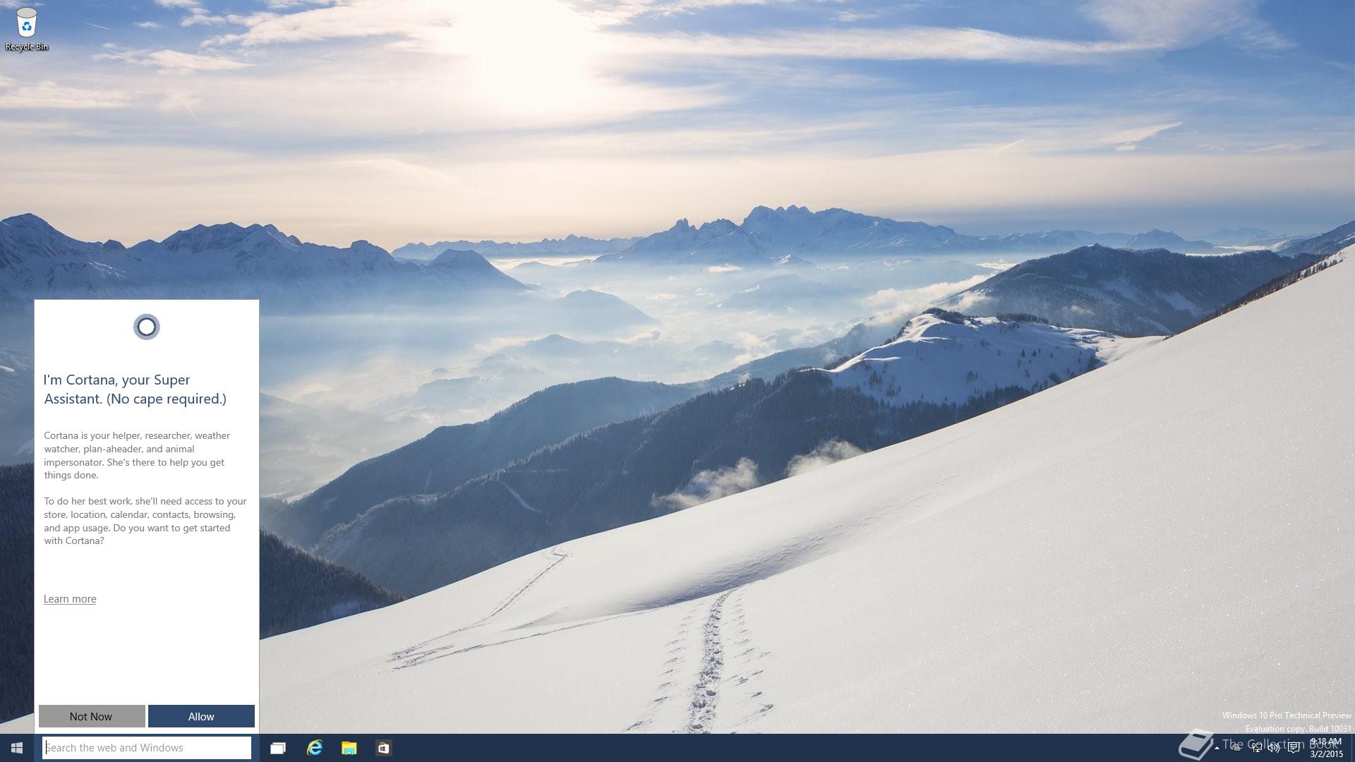Open File Explorer from the taskbar

click(x=349, y=748)
